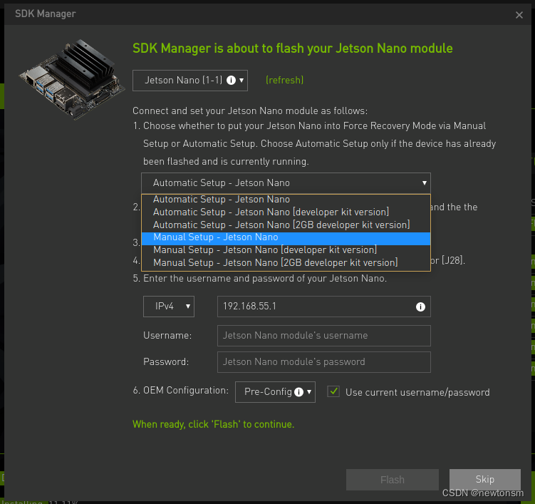Click the step 5 username and password instruction text
This screenshot has width=535, height=504.
click(259, 278)
